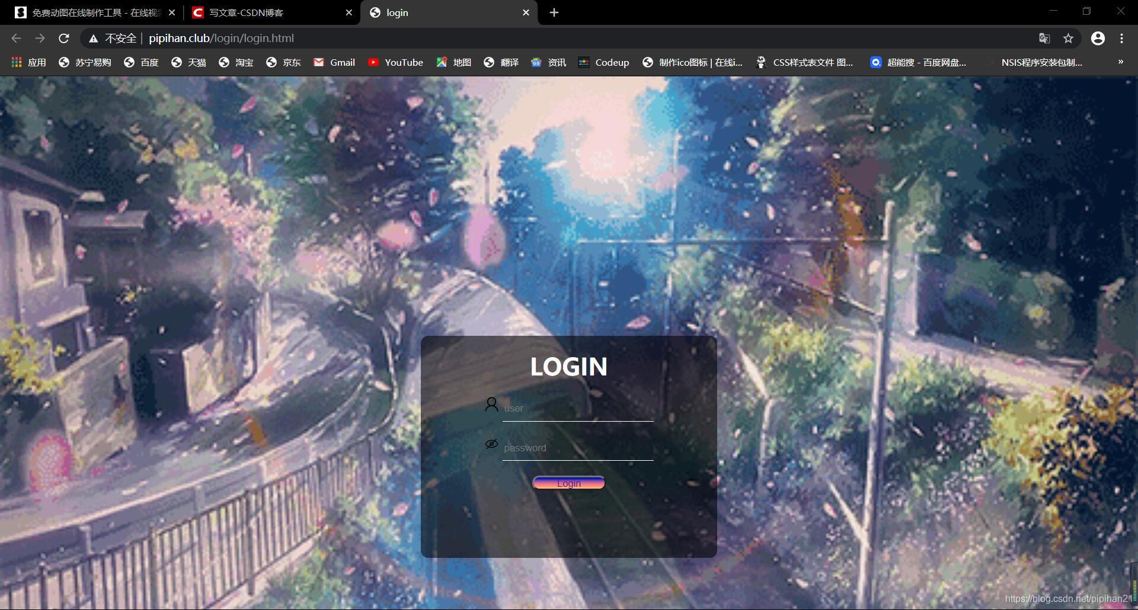Open the Chrome three-dot menu
Screen dimensions: 1138x610
[1121, 38]
